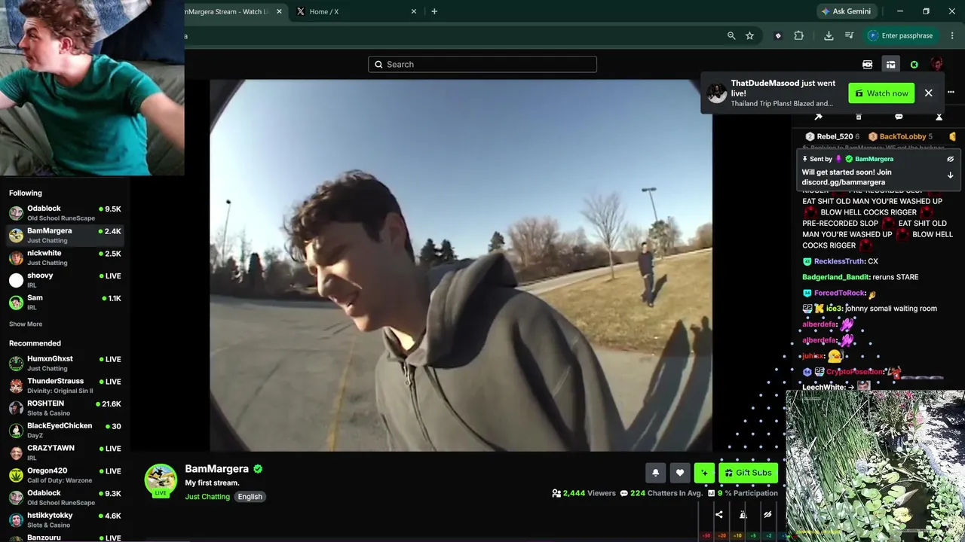Open HumxnGhxst recommended channel

click(x=65, y=364)
